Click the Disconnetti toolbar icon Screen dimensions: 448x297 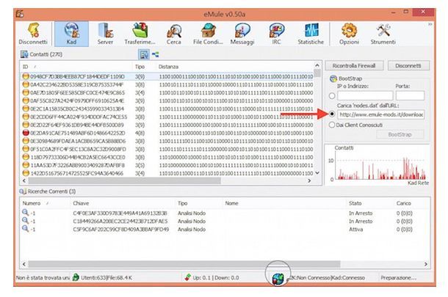(33, 34)
